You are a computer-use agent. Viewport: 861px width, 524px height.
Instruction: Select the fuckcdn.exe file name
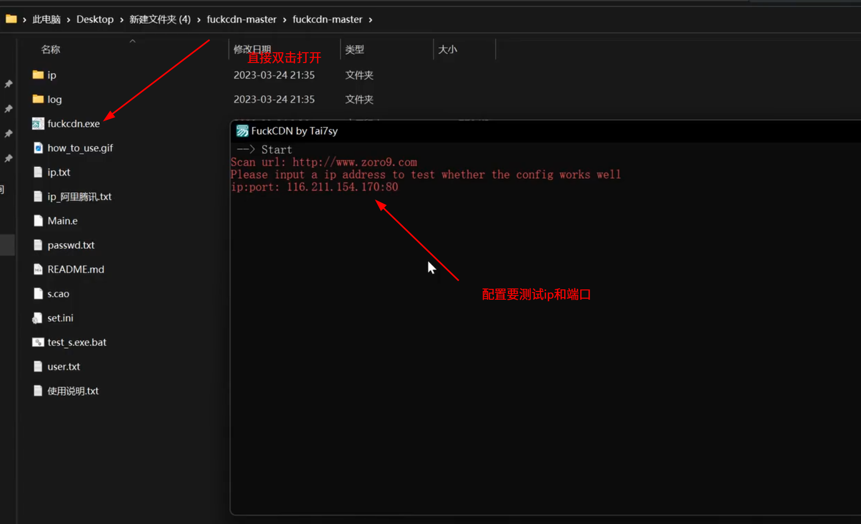click(x=73, y=124)
